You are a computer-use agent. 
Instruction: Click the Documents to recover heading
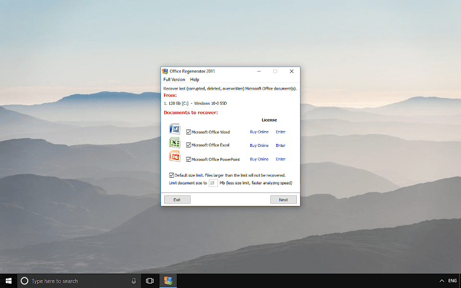click(191, 112)
